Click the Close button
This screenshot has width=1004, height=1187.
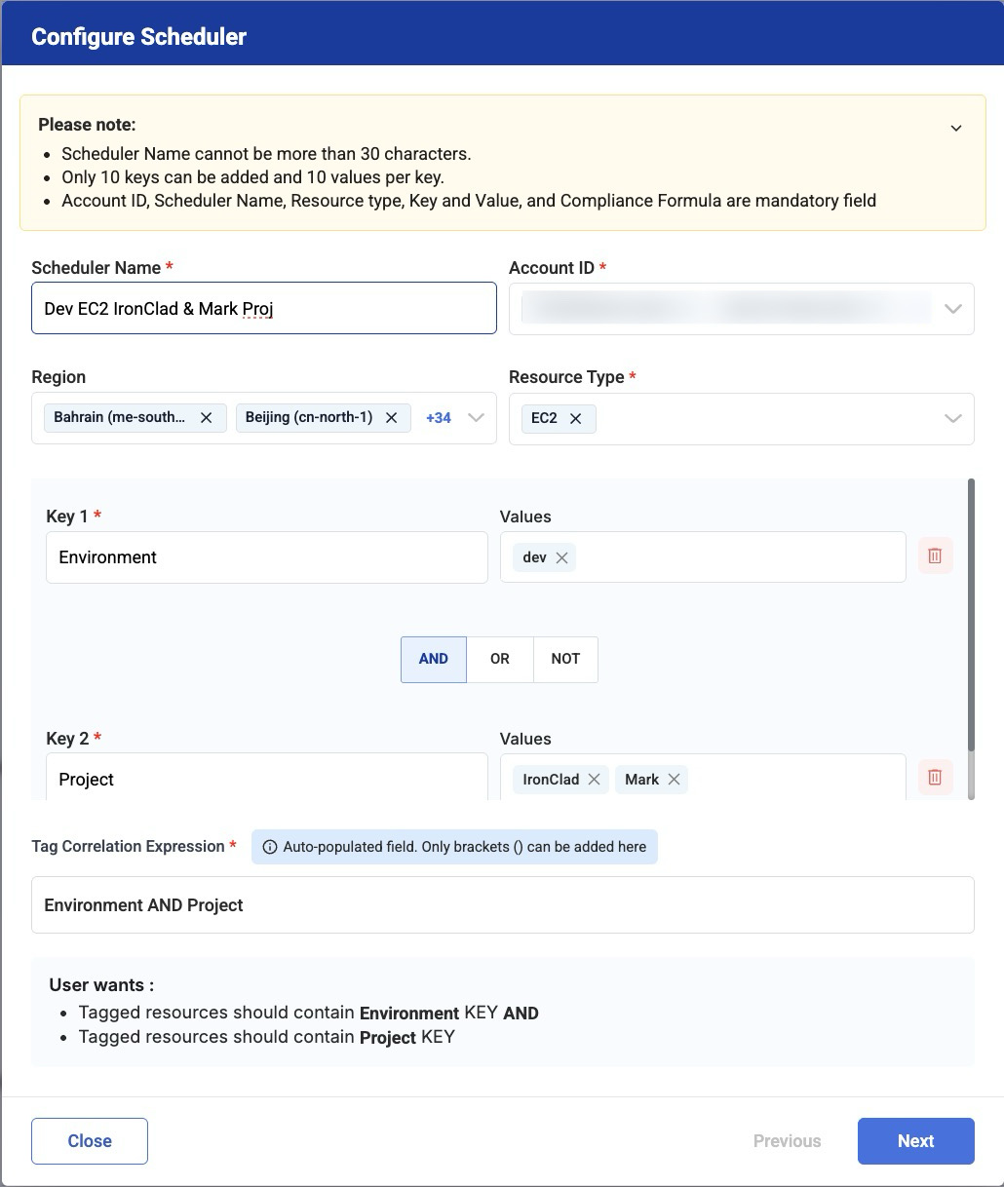point(90,1141)
